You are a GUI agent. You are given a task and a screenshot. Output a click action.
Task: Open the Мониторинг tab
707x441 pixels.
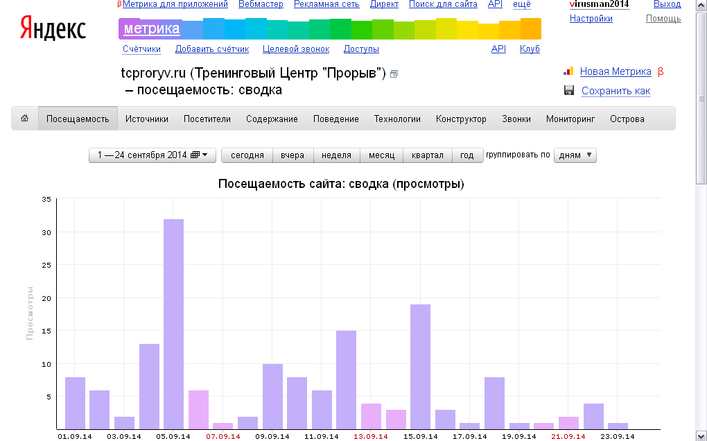(x=570, y=119)
